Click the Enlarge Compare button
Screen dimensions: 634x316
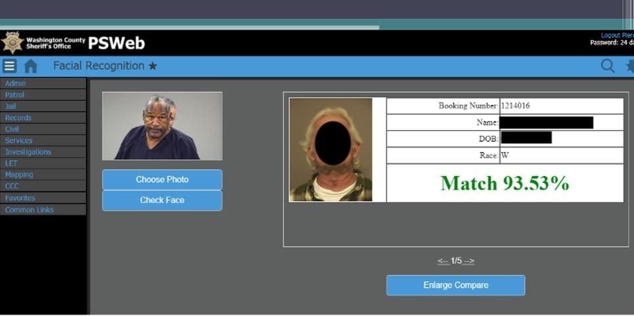455,285
